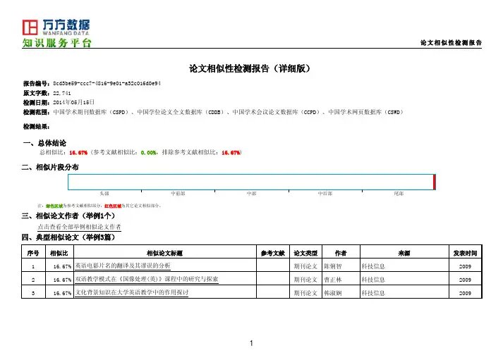The image size is (503, 355).
Task: Click the report title 论文相似性检测报告(详细版)
Action: point(251,69)
